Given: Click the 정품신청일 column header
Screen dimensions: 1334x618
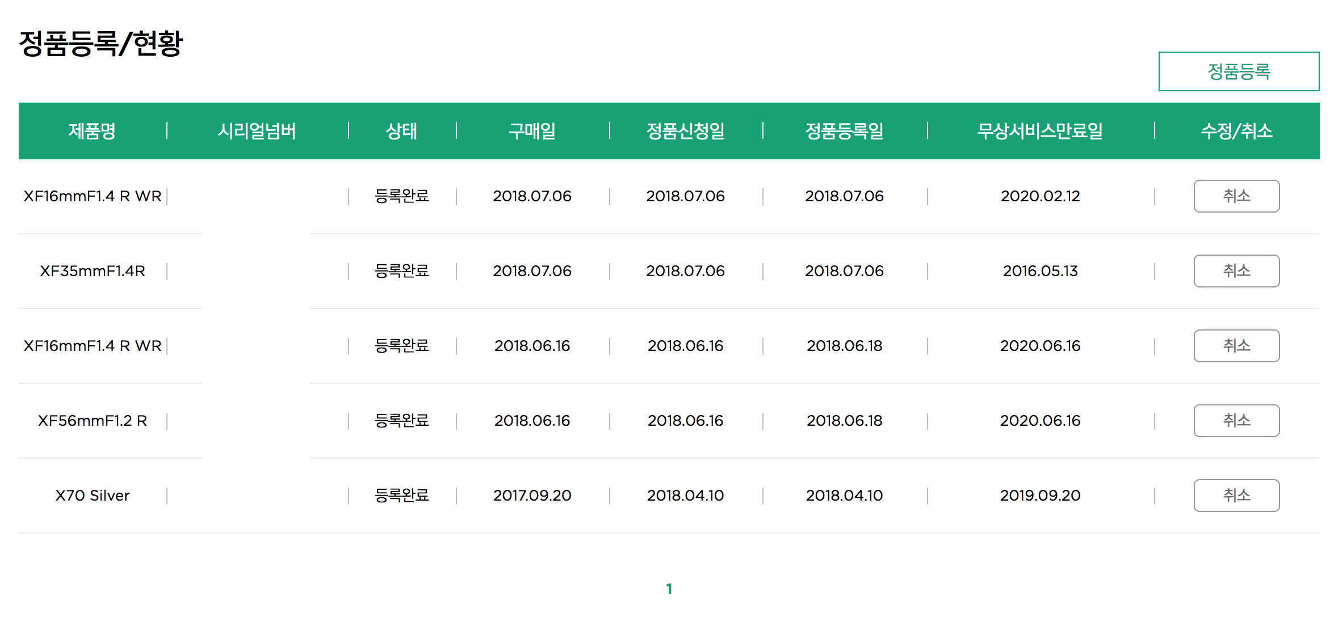Looking at the screenshot, I should pyautogui.click(x=685, y=131).
